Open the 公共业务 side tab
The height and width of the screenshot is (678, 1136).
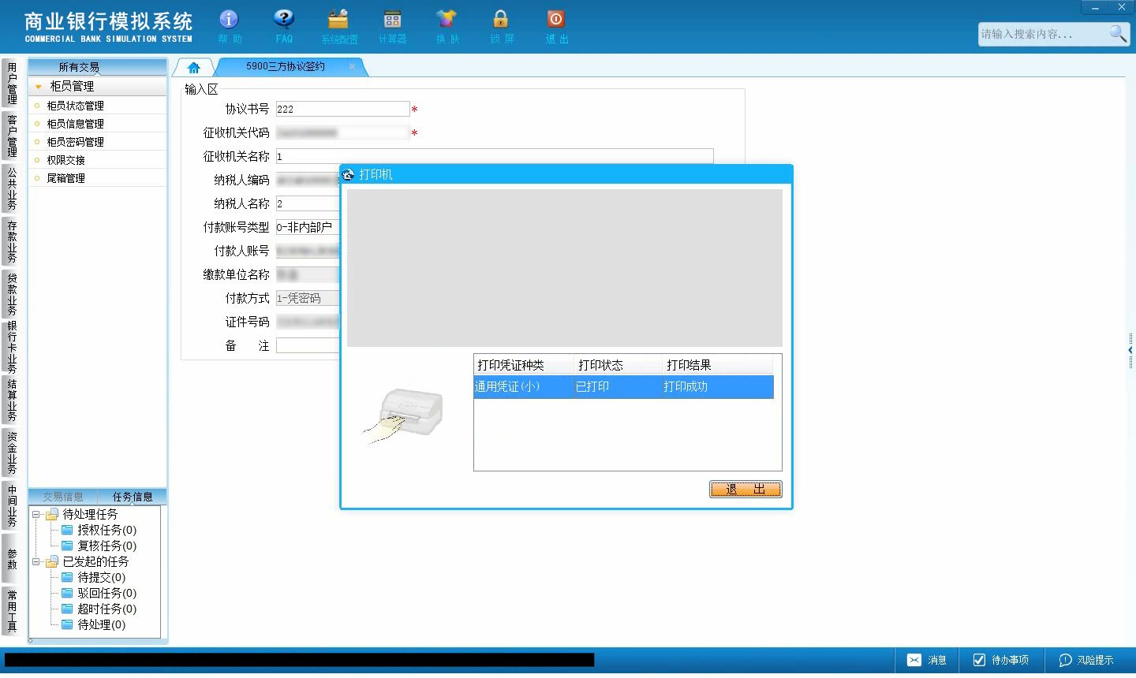coord(11,188)
